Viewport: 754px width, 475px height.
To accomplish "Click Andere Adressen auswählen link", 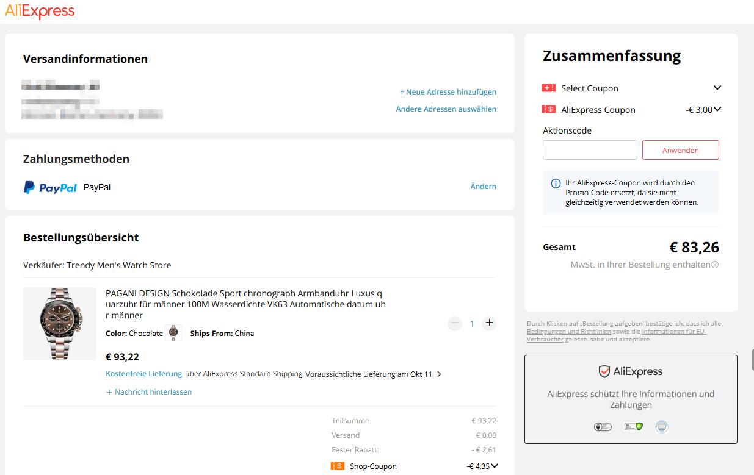I will [446, 109].
